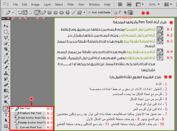Select the Eraser tool
The width and height of the screenshot is (177, 131).
tap(6, 85)
